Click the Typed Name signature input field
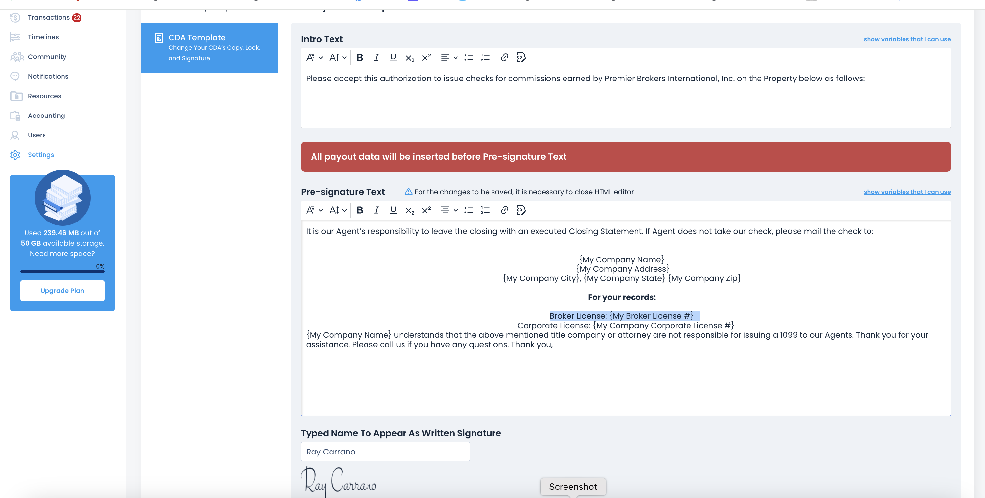 pos(385,452)
